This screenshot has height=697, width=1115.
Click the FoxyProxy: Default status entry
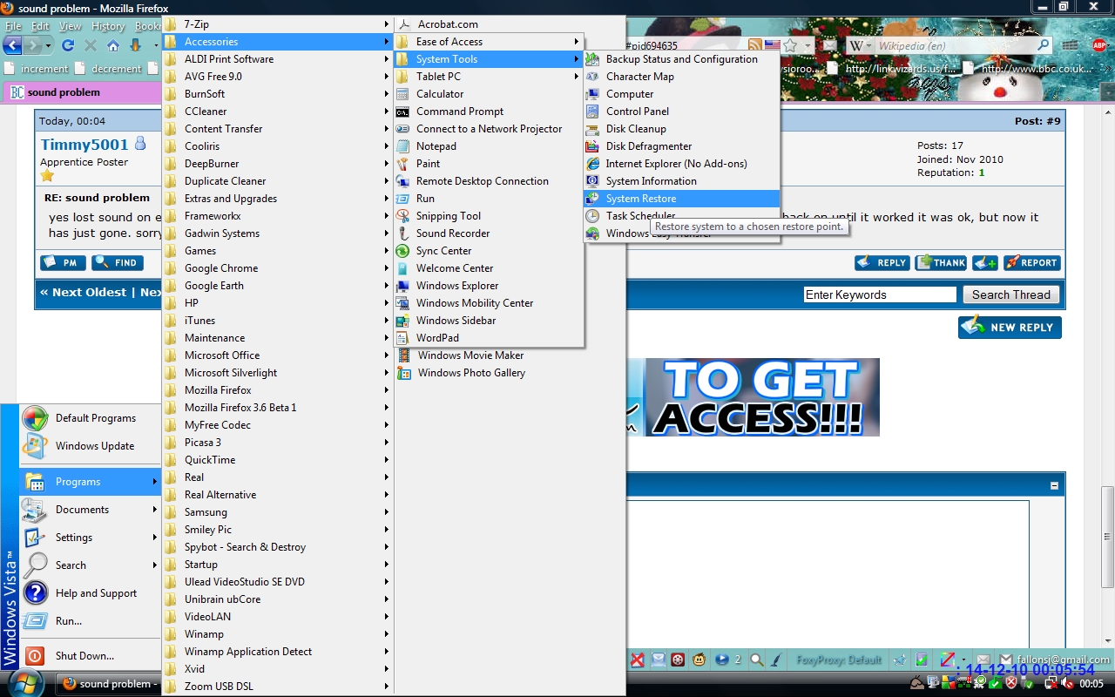pyautogui.click(x=839, y=660)
